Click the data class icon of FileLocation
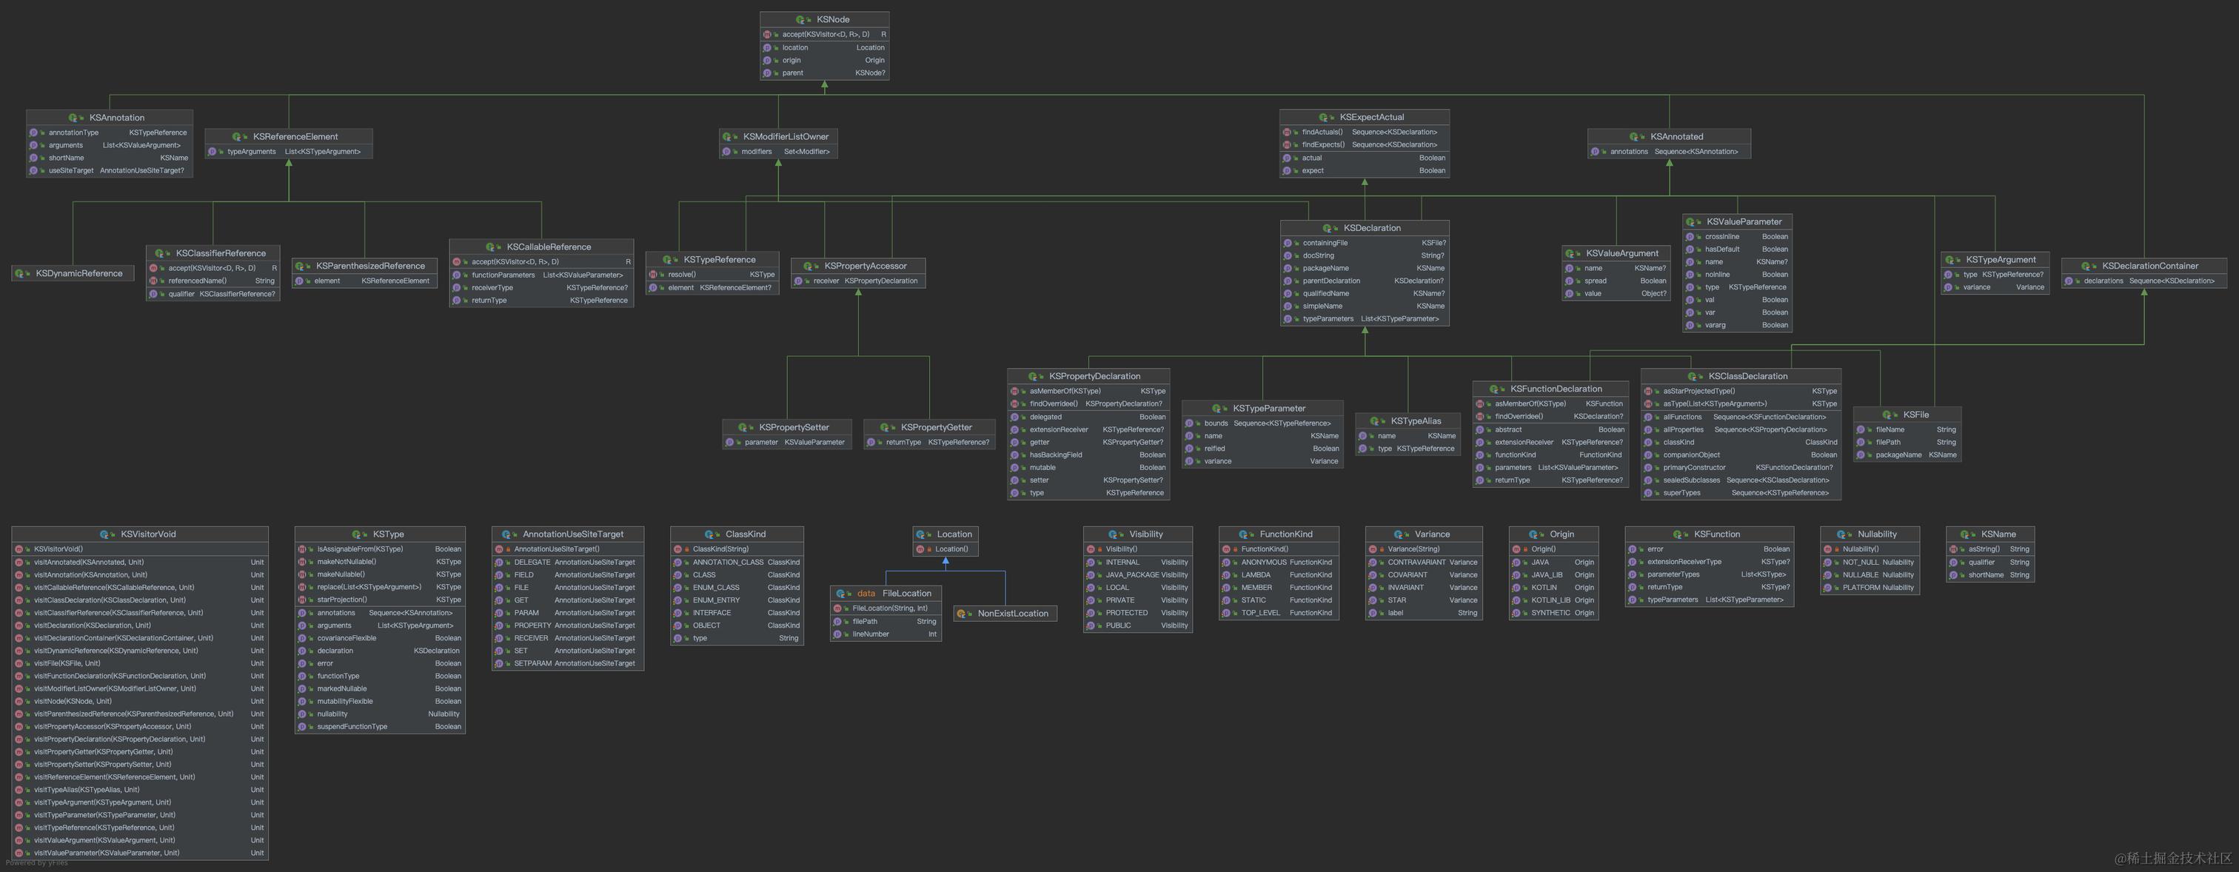Viewport: 2239px width, 872px height. (x=840, y=594)
